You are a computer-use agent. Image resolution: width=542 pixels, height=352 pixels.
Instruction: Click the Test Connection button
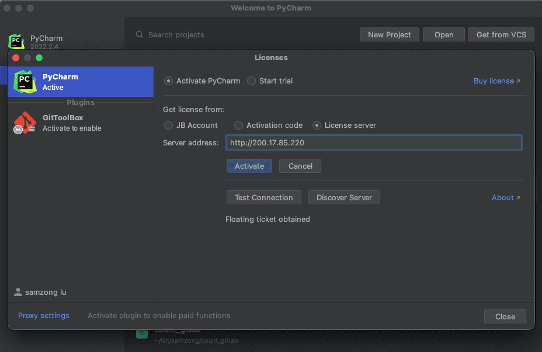263,198
